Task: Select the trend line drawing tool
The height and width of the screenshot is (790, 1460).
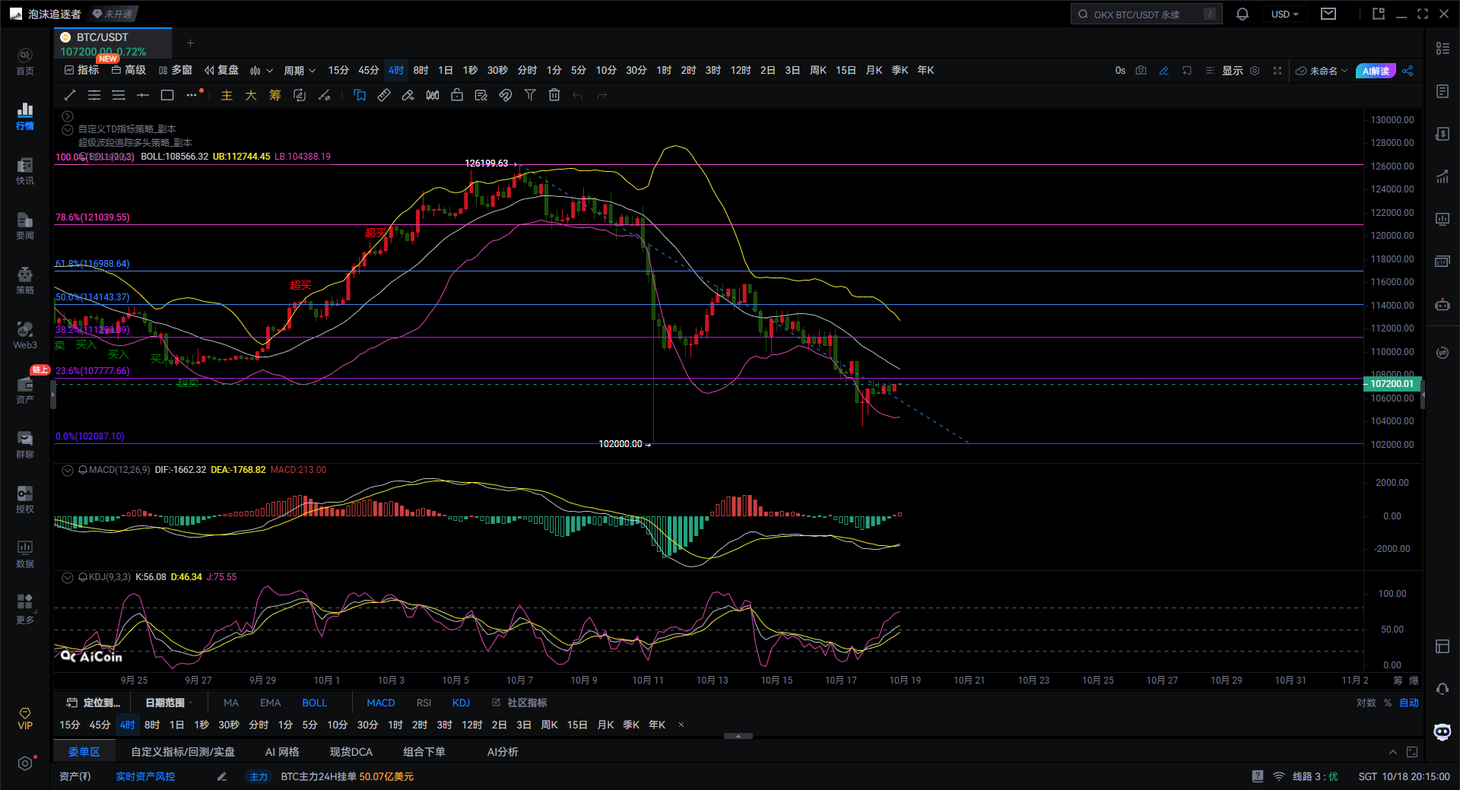Action: tap(70, 95)
